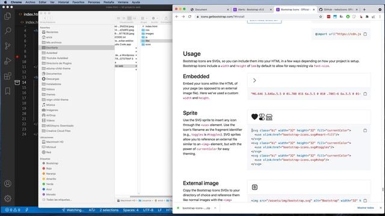Expand the 'a Wordpress' folder arrow in Finder
This screenshot has width=385, height=216.
click(x=136, y=55)
